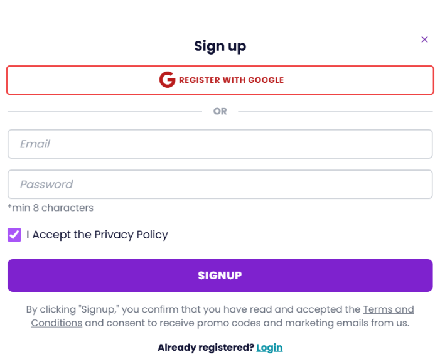Register with Google account
The image size is (435, 359).
[x=220, y=80]
